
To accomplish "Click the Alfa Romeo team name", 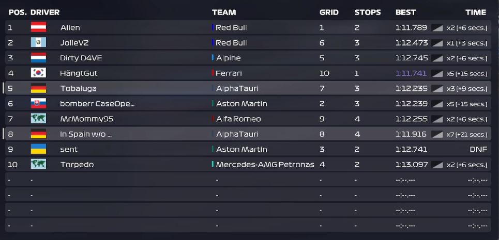I will [238, 119].
